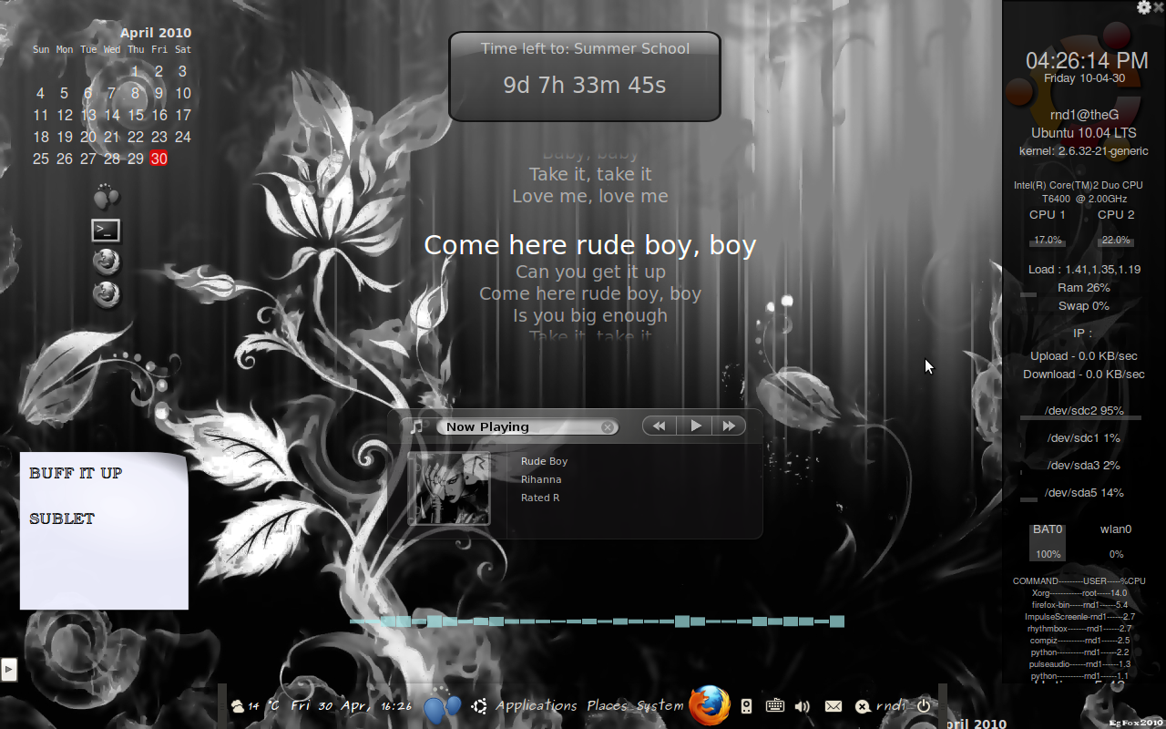Screen dimensions: 1166x729
Task: Click the rhythmbox process row
Action: point(1079,629)
